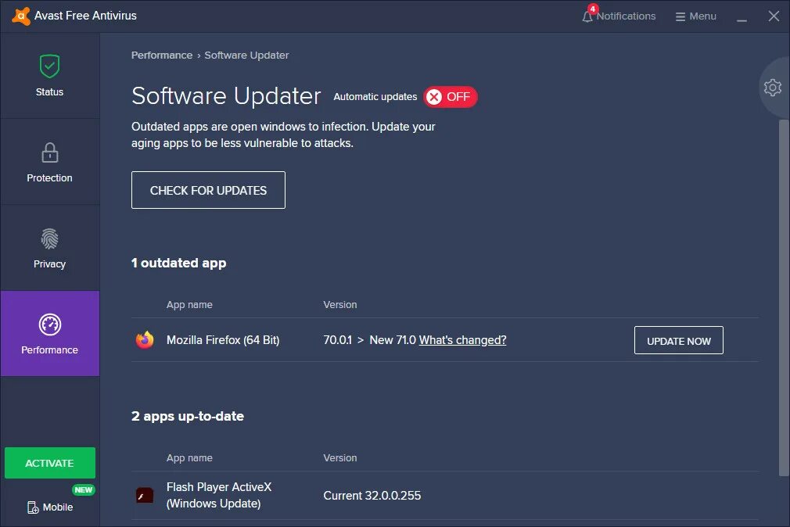Click the Mozilla Firefox icon
The height and width of the screenshot is (527, 790).
[145, 340]
